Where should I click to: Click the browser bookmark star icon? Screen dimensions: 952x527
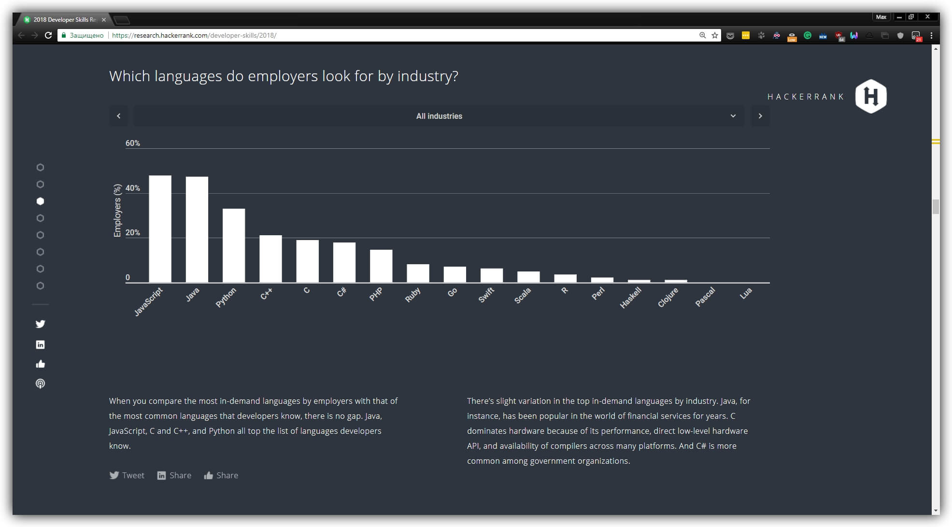715,35
